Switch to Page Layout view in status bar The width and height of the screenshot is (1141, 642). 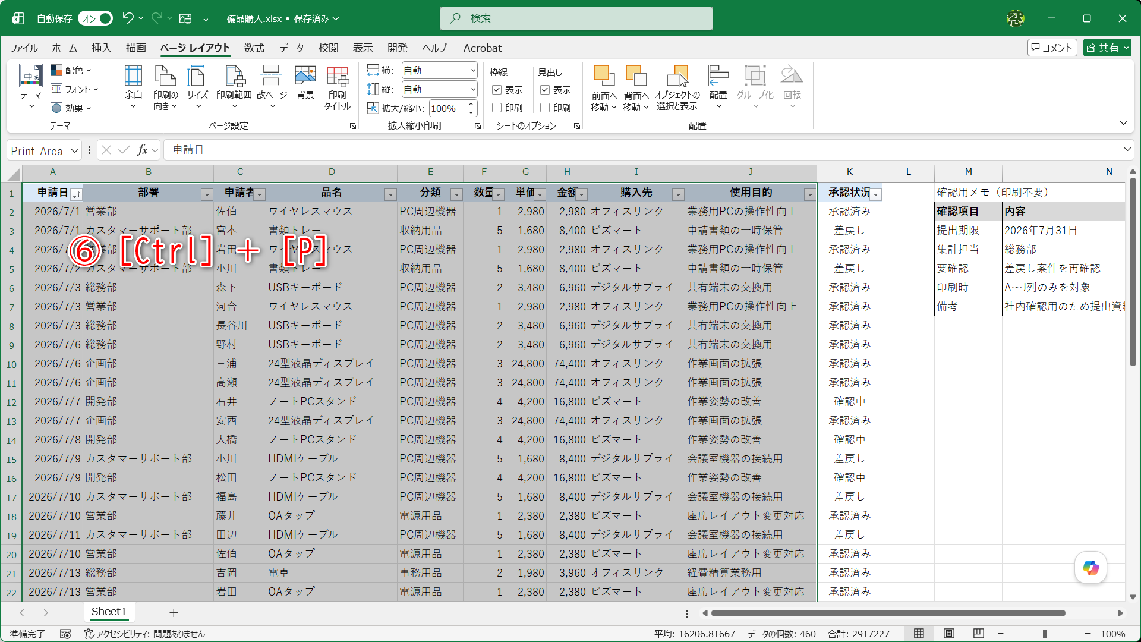tap(949, 634)
